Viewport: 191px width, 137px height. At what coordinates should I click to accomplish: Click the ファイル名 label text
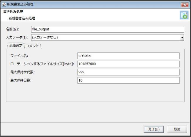pos(19,56)
